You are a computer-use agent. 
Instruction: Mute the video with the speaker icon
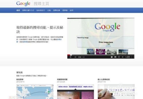[75, 57]
